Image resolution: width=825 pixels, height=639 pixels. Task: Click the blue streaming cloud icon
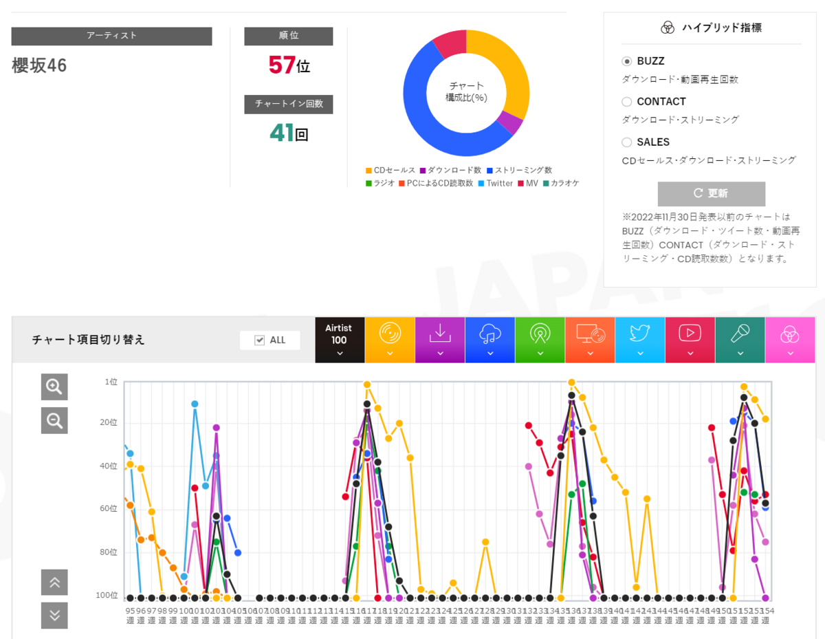[x=490, y=334]
